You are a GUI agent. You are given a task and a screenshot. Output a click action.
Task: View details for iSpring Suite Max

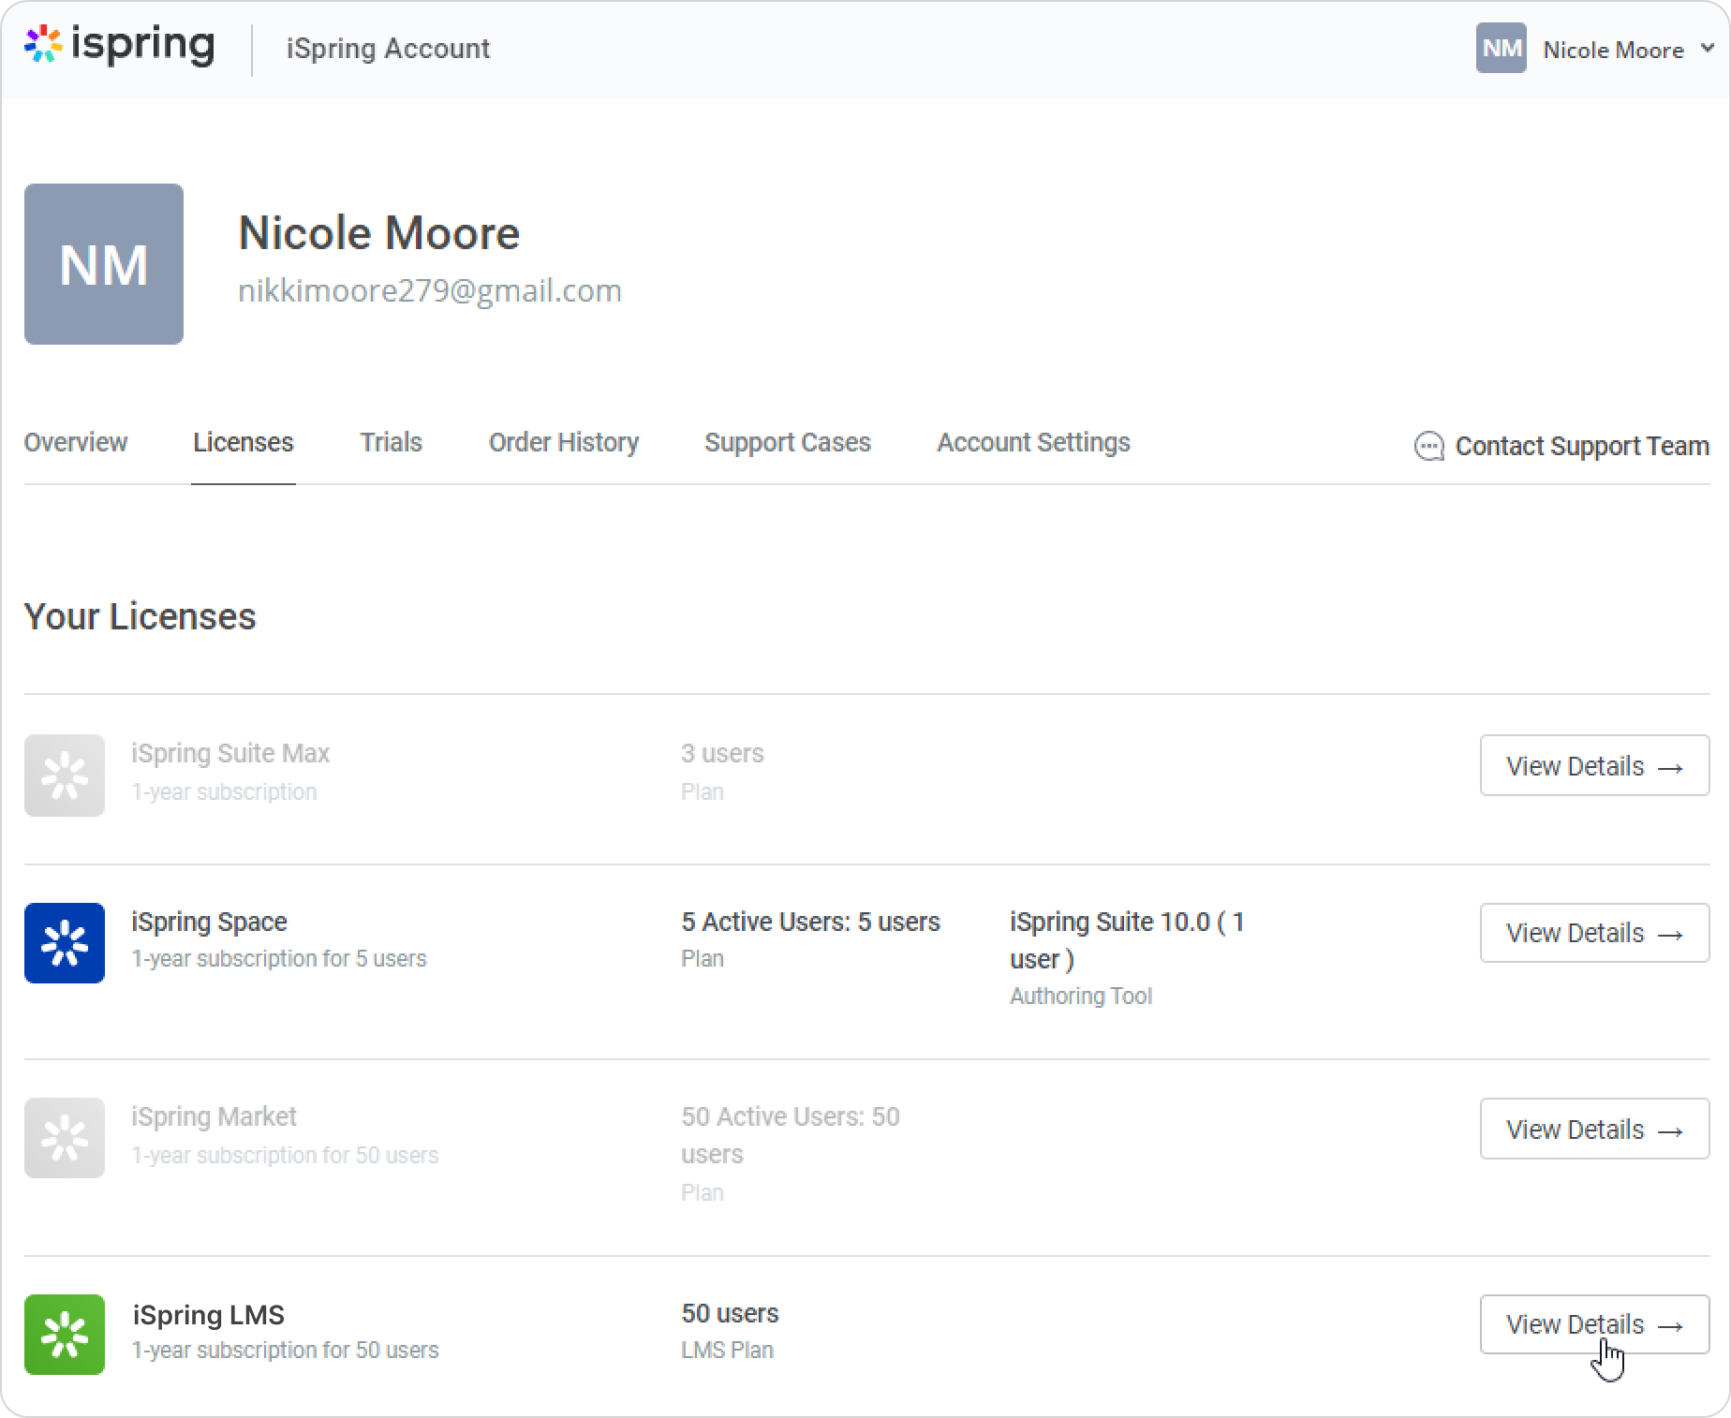coord(1594,766)
